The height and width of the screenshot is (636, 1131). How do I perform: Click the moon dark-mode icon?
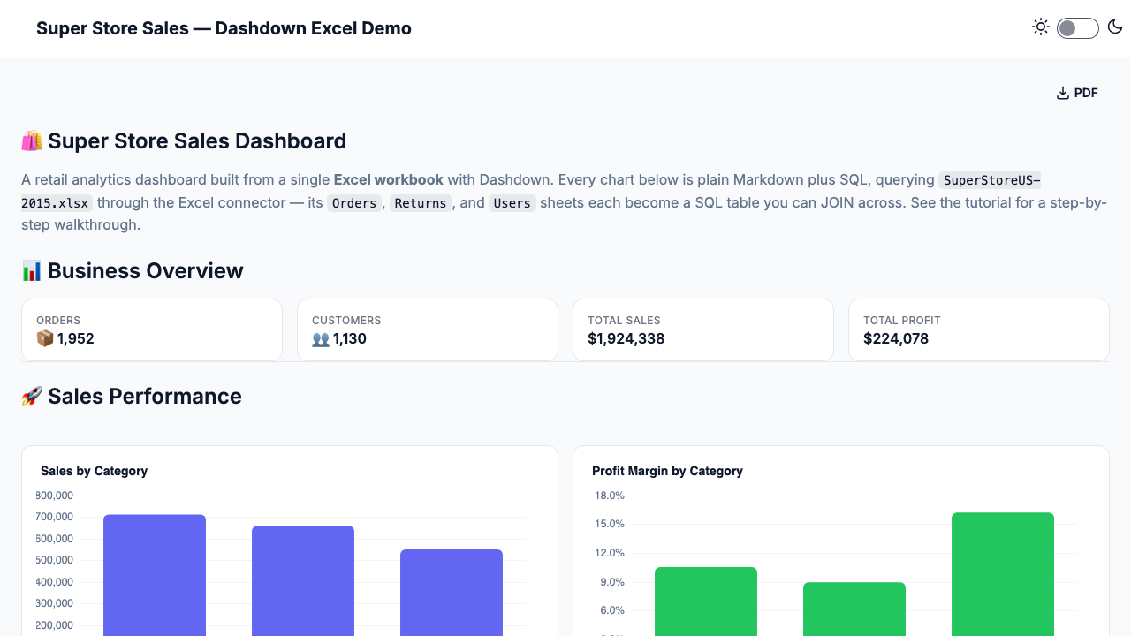click(x=1115, y=27)
